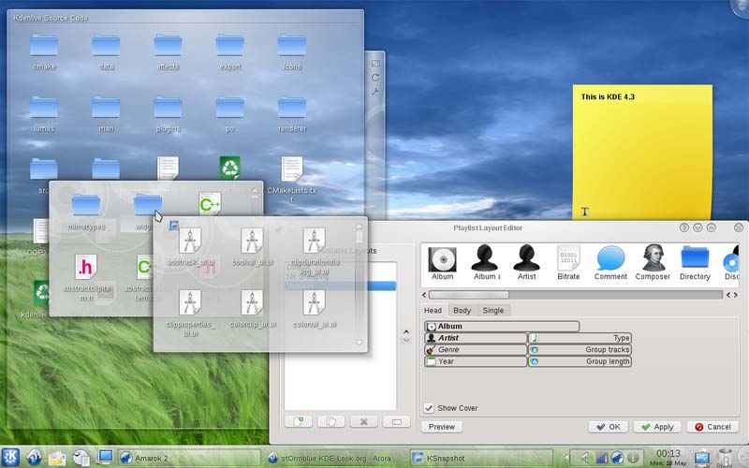Move selected layout down with arrow
The height and width of the screenshot is (468, 749).
coord(406,341)
